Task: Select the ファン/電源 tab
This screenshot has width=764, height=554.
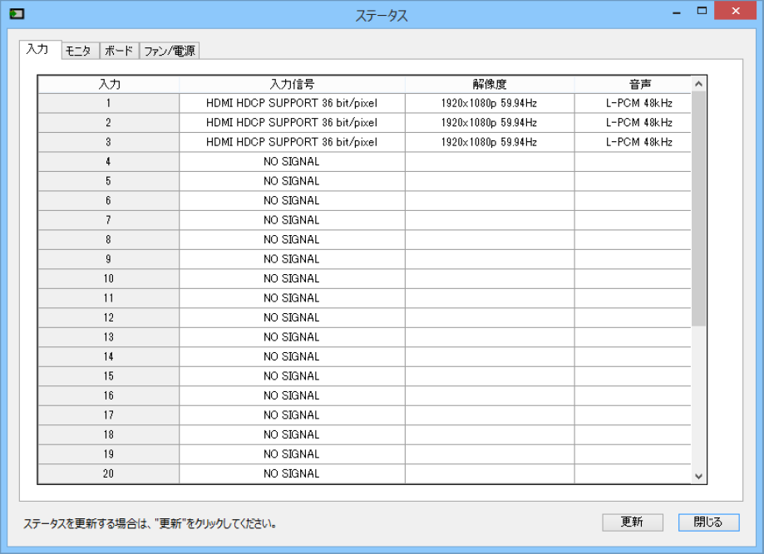Action: 169,51
